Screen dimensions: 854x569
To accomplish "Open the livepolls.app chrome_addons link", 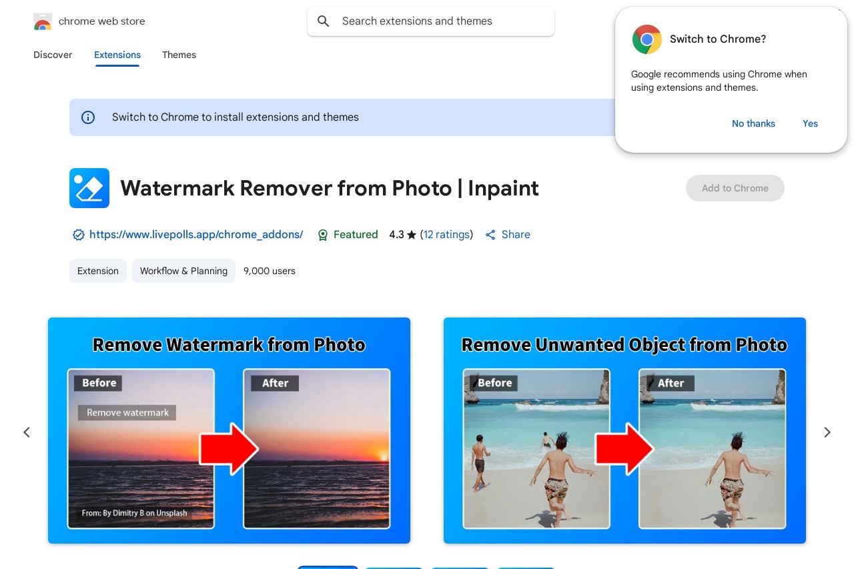I will tap(196, 235).
